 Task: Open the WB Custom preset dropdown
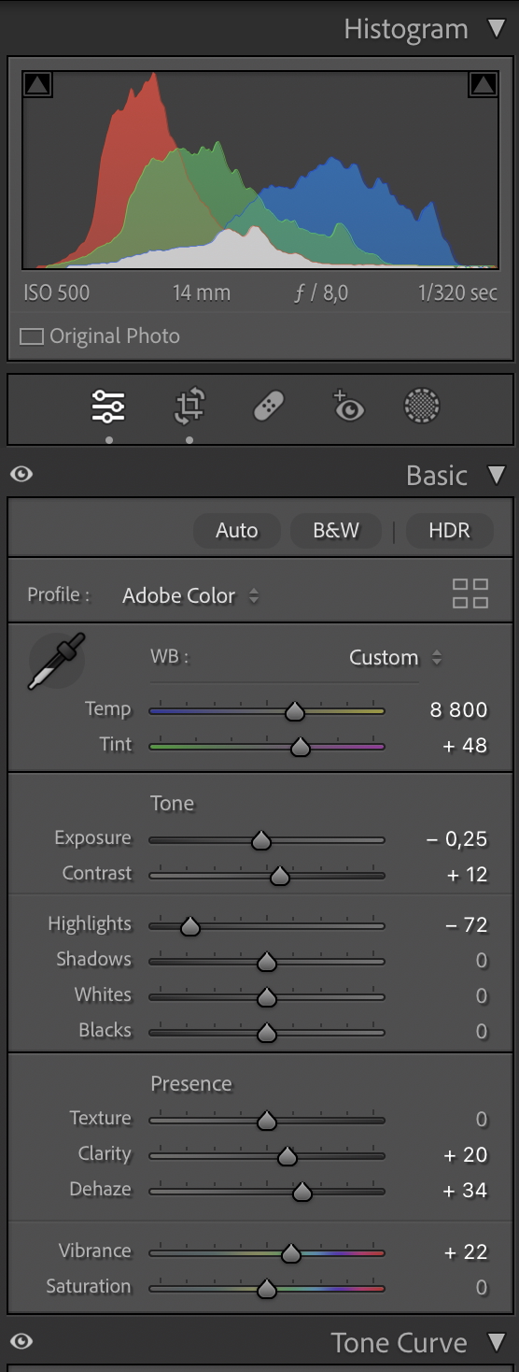(x=395, y=657)
